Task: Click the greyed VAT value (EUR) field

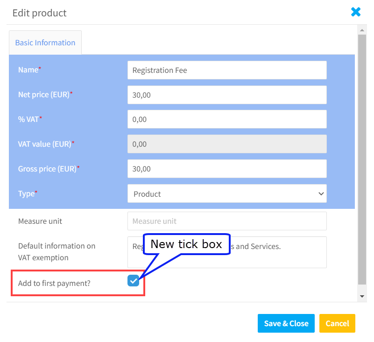Action: pyautogui.click(x=227, y=144)
